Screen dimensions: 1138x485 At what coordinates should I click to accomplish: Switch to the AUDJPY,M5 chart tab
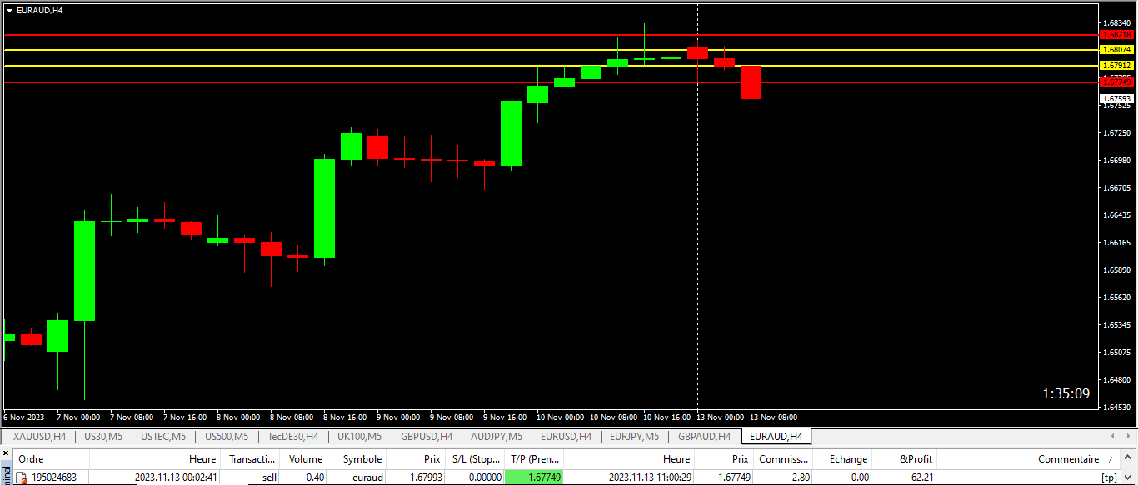point(497,436)
